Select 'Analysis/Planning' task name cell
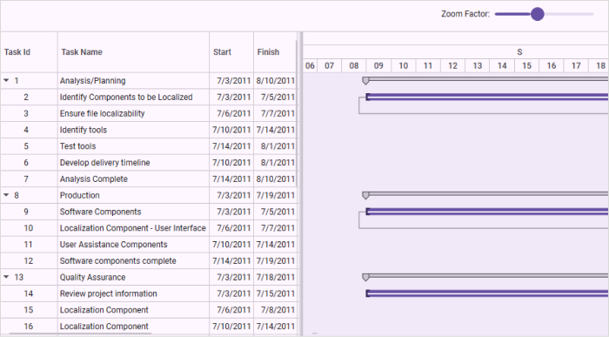609x337 pixels. point(133,80)
